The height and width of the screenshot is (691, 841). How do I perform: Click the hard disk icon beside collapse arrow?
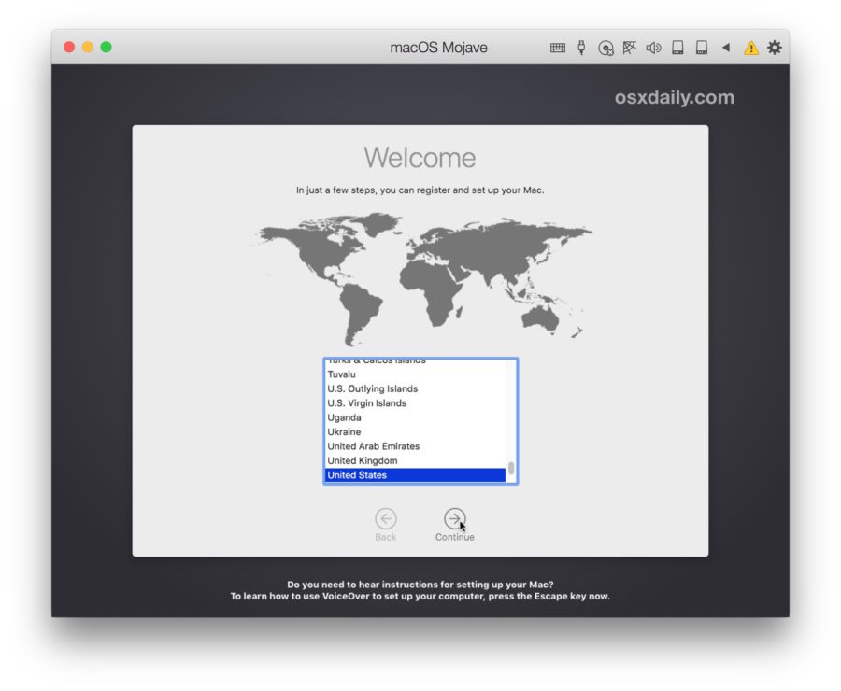point(702,48)
